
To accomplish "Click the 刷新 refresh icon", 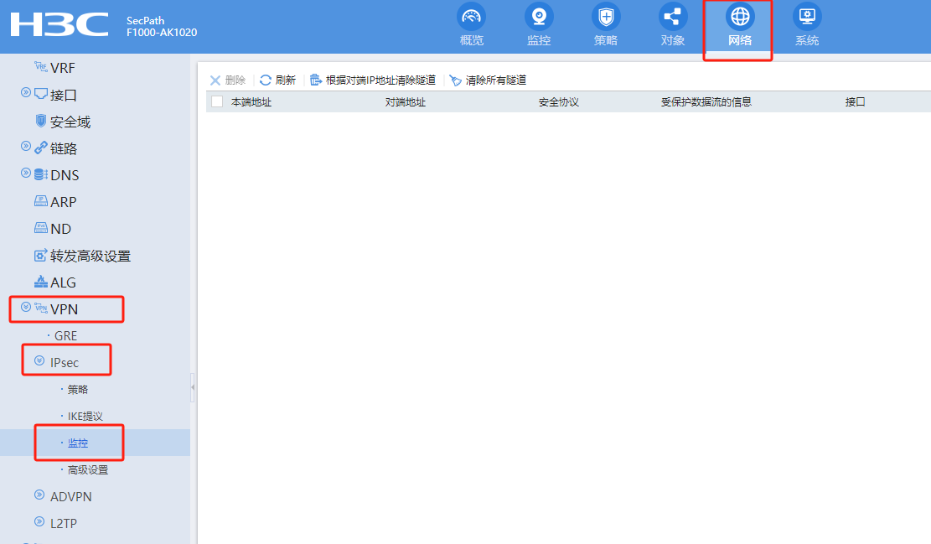I will click(266, 80).
